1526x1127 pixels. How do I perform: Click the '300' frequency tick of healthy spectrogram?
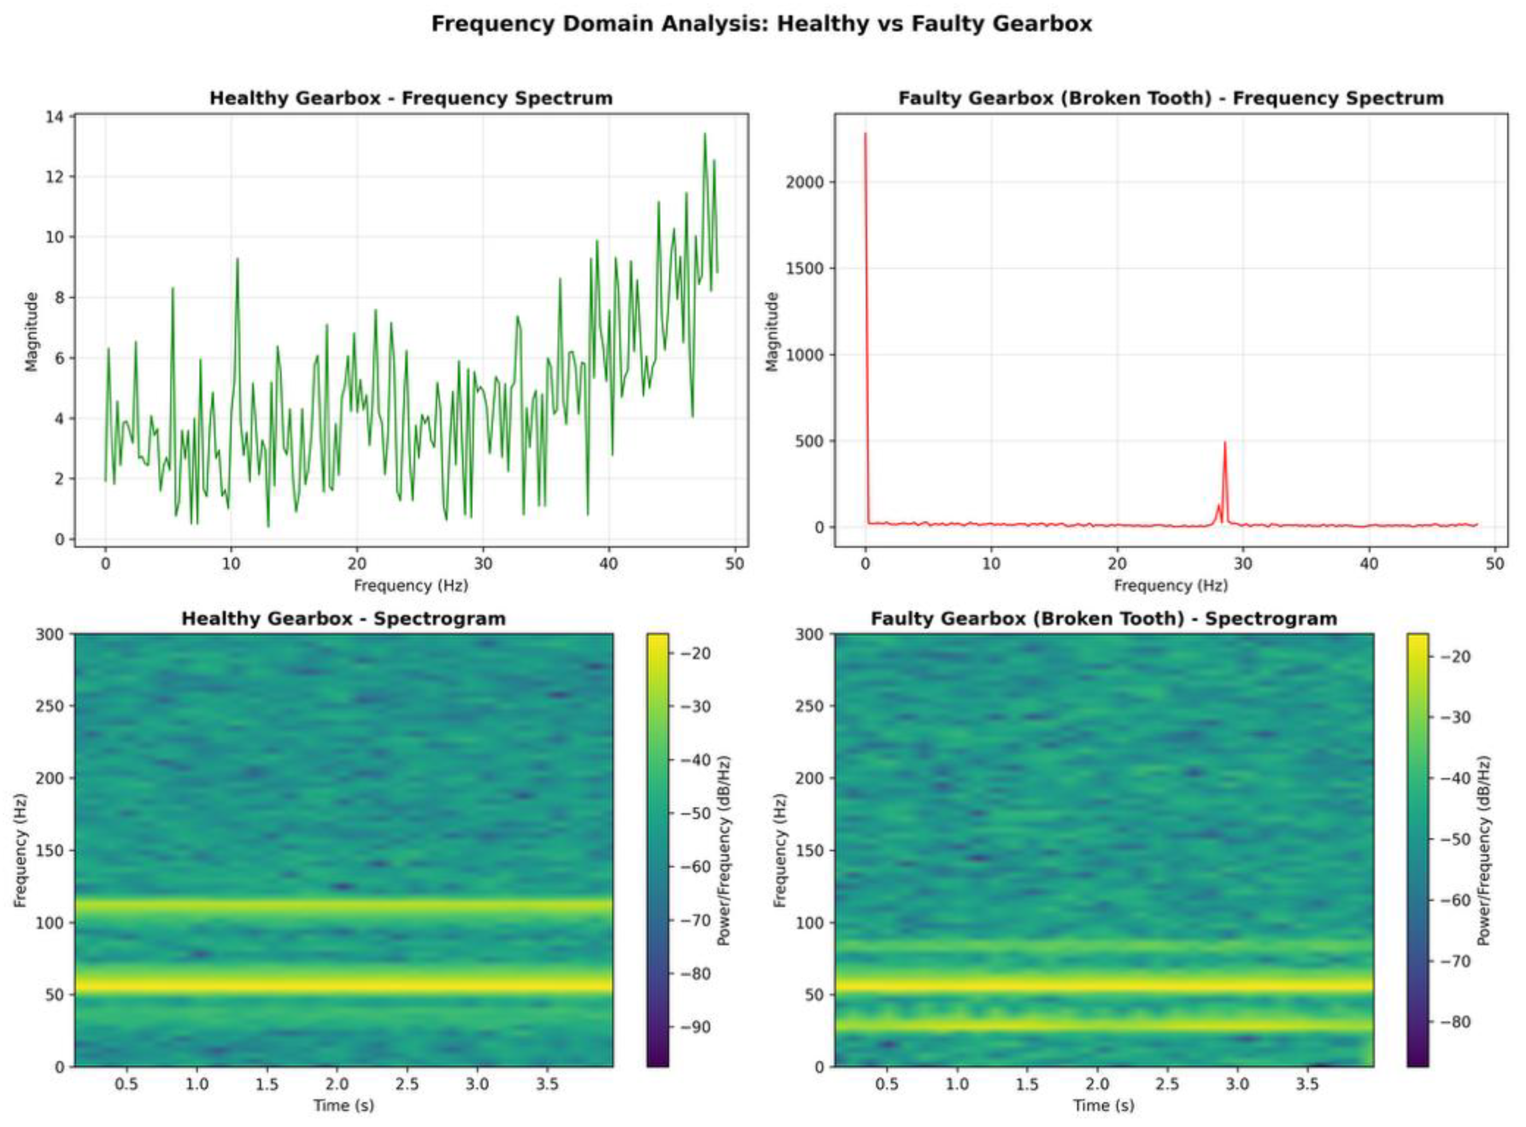tap(49, 634)
